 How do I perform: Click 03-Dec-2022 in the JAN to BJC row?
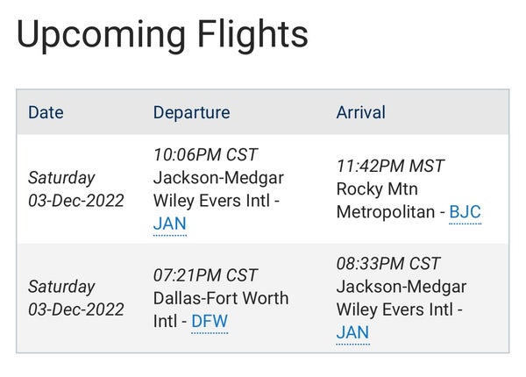click(76, 201)
